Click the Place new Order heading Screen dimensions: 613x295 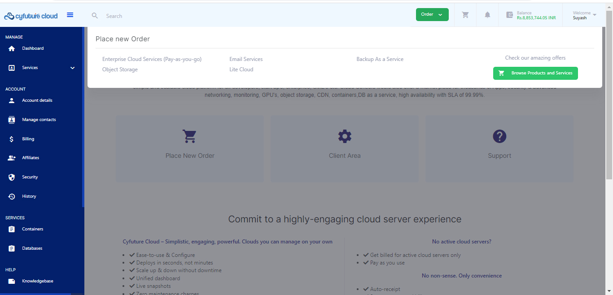tap(123, 39)
